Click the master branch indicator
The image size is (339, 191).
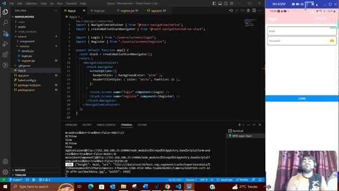15,180
